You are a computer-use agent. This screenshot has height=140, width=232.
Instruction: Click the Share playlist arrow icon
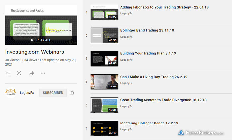coord(32,73)
